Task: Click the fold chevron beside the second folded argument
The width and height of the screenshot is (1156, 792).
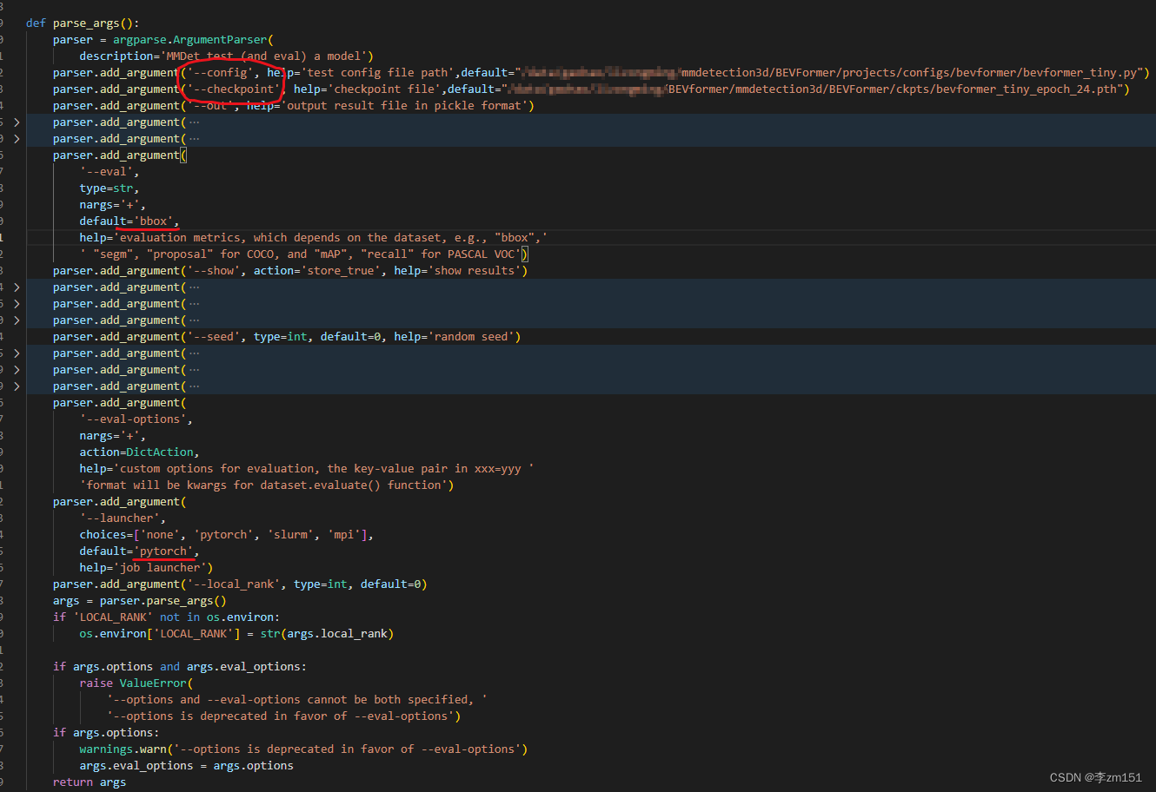Action: coord(17,138)
